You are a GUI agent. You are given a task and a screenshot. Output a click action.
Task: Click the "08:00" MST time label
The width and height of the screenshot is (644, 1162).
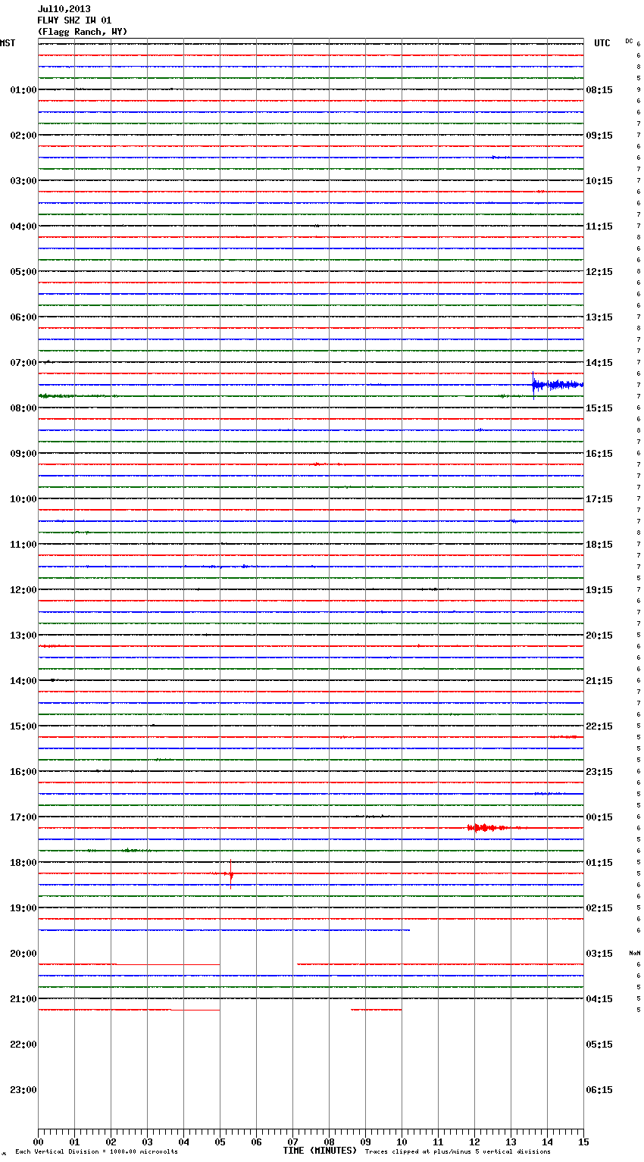pyautogui.click(x=23, y=408)
